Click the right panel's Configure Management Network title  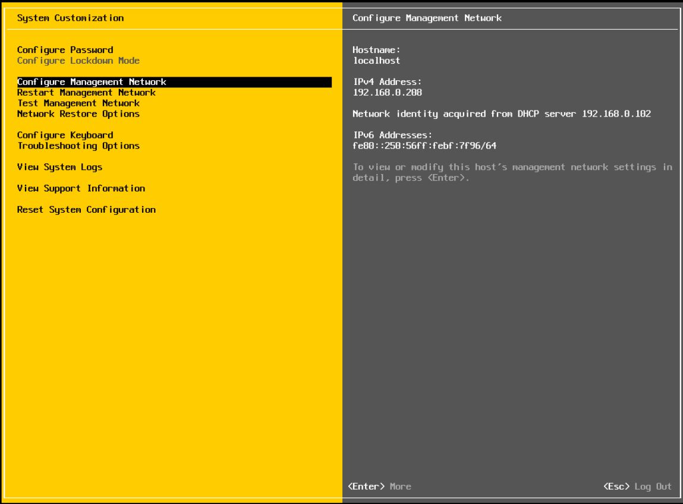pos(427,18)
